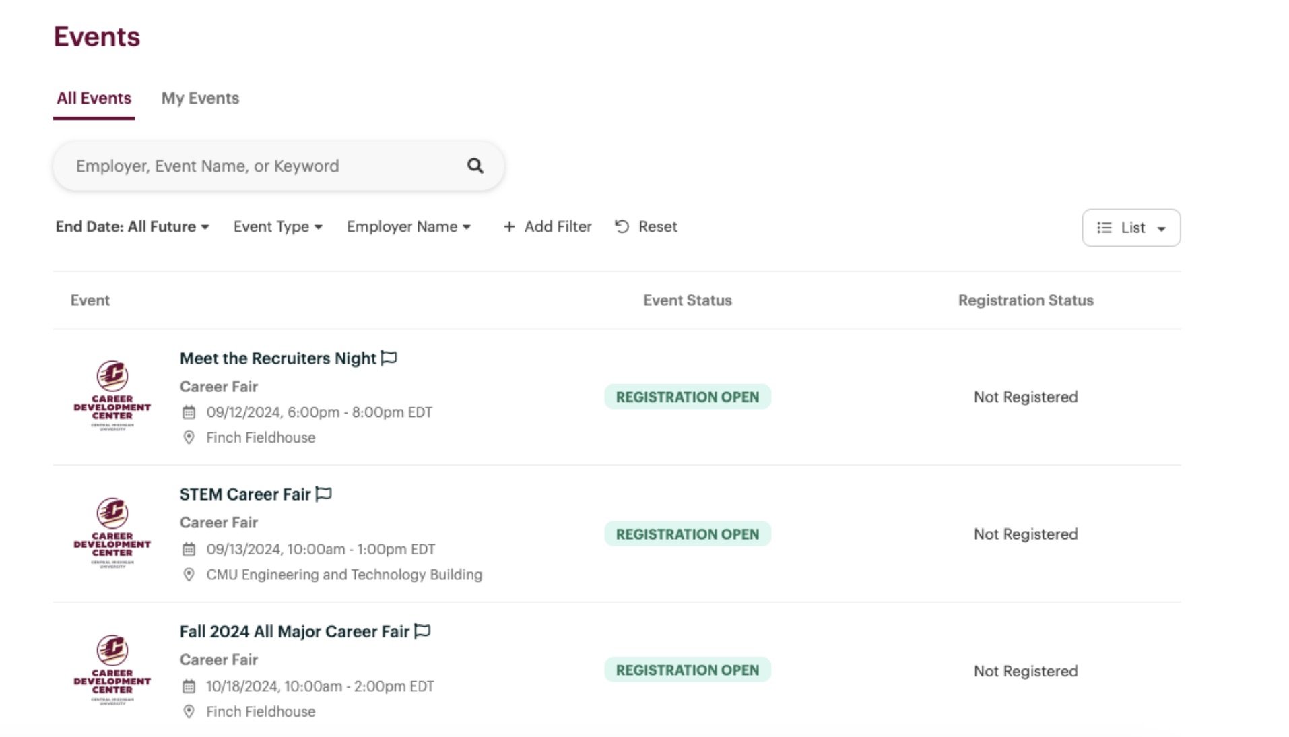Screen dimensions: 1289x737
Task: Click the reset arrow icon
Action: [621, 227]
